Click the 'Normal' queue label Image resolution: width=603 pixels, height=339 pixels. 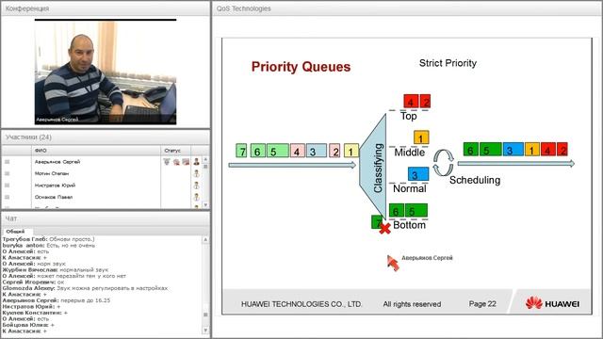click(x=410, y=188)
